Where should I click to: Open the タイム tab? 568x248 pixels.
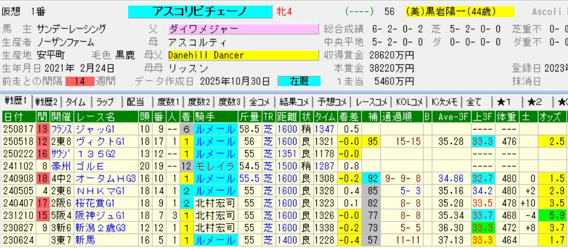pos(75,101)
